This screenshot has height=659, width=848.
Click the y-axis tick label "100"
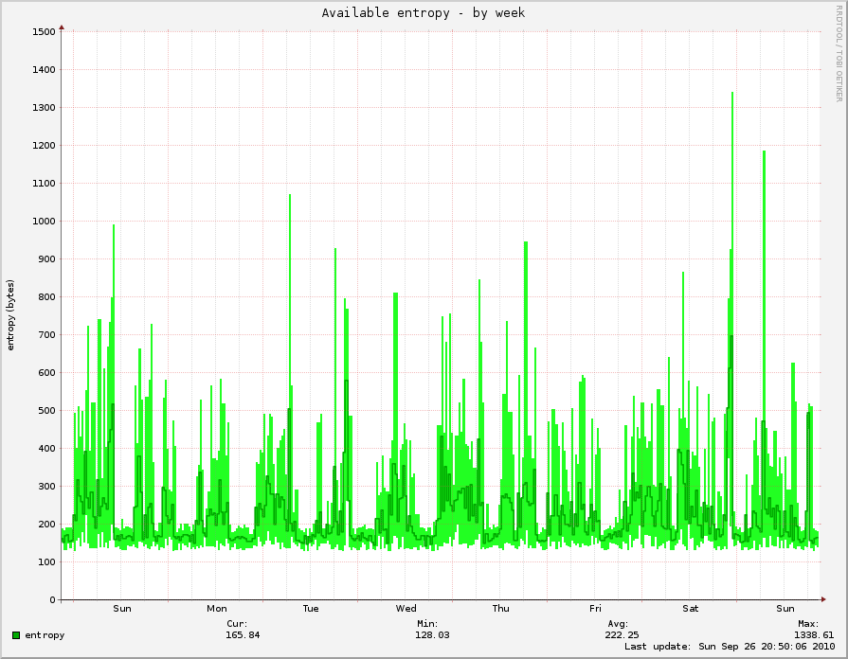[x=46, y=561]
